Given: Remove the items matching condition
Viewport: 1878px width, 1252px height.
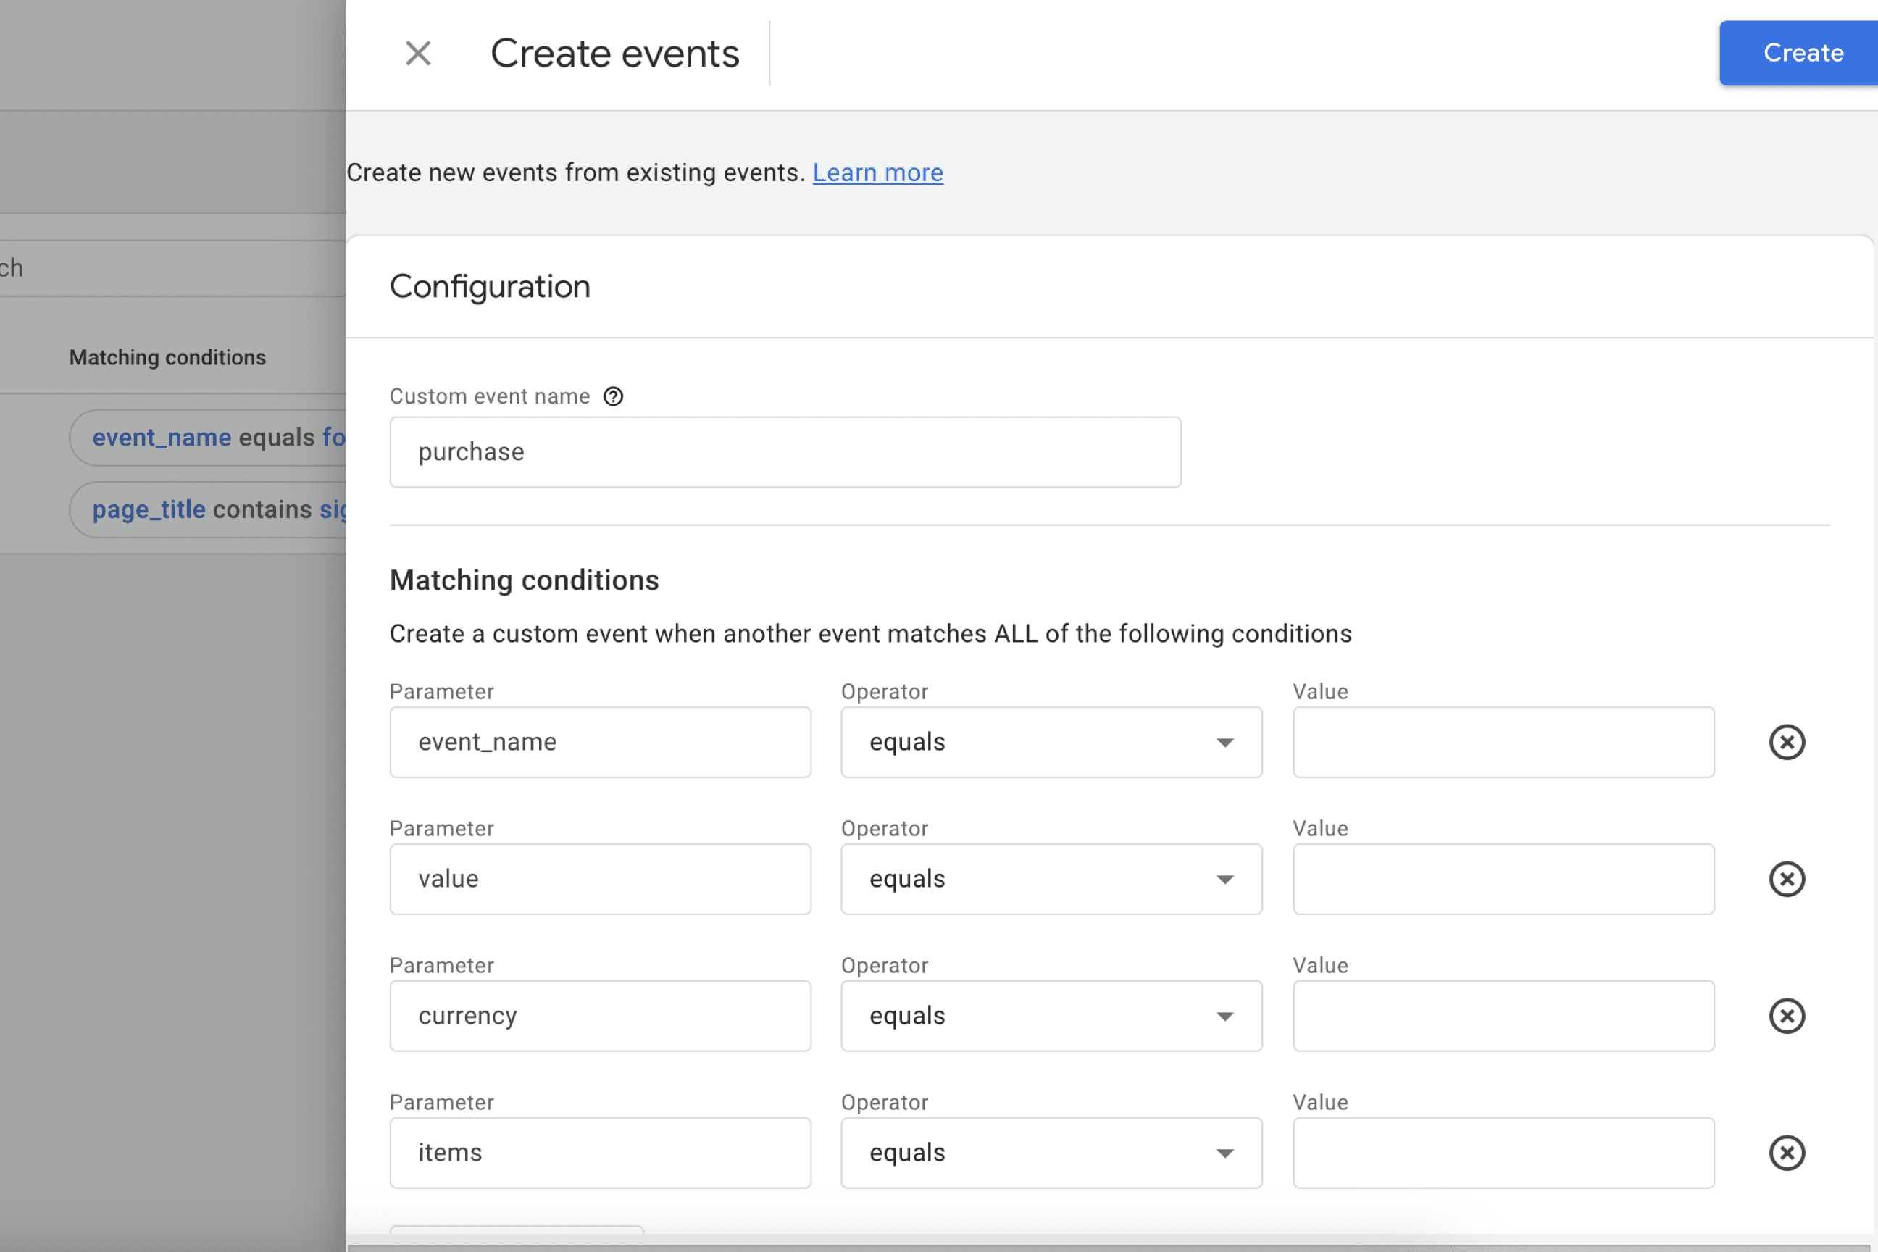Looking at the screenshot, I should pyautogui.click(x=1787, y=1152).
